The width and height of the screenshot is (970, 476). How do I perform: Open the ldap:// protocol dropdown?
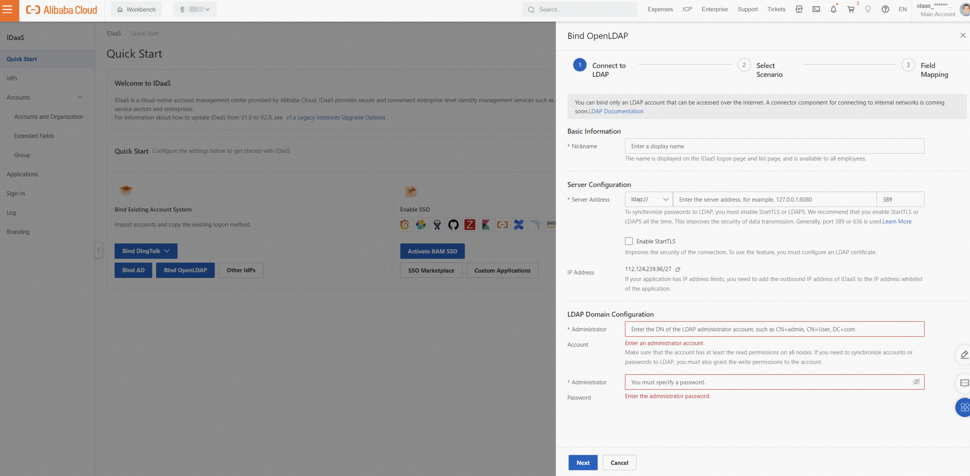click(x=649, y=199)
